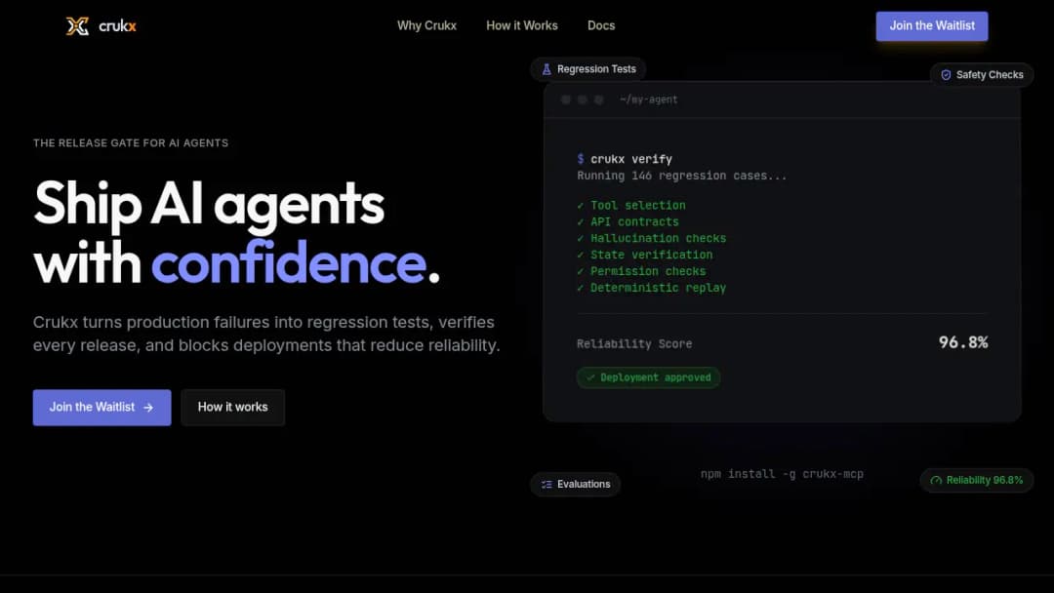The image size is (1054, 593).
Task: Click the Hallucination checks line
Action: tap(651, 238)
